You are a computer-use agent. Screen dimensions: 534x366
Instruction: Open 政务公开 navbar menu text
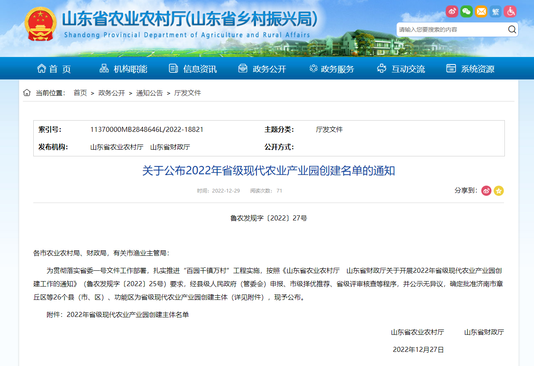tap(270, 69)
